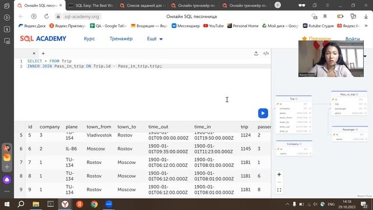Image resolution: width=373 pixels, height=210 pixels.
Task: Expand the Ещё dropdown menu
Action: pyautogui.click(x=154, y=38)
